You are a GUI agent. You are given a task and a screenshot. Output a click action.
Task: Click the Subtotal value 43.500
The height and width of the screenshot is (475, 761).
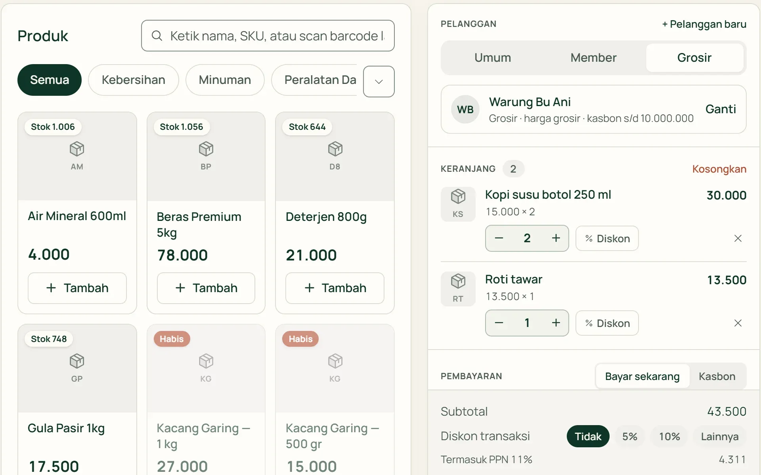727,412
